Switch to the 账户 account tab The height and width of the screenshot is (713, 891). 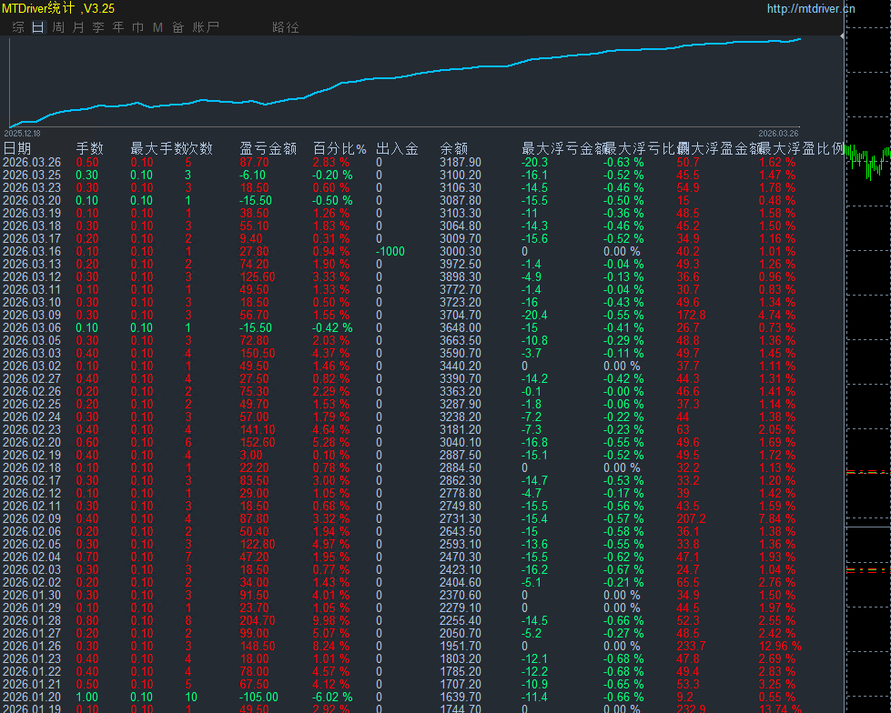point(207,27)
